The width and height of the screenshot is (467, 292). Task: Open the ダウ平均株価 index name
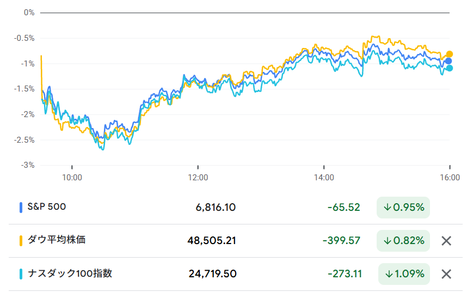57,240
